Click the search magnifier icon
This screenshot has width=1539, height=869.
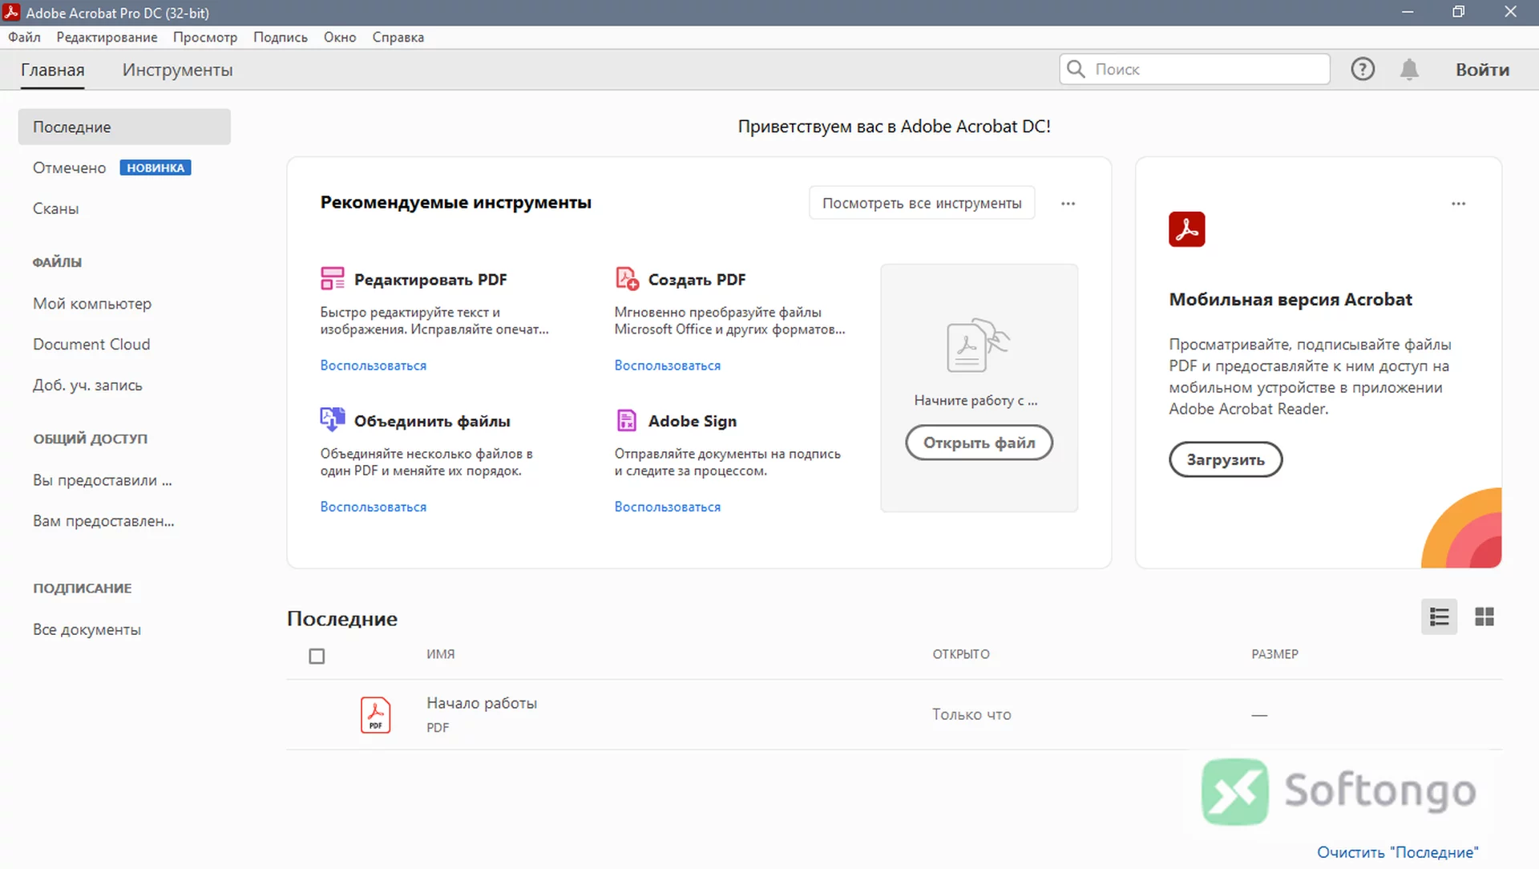click(x=1076, y=69)
